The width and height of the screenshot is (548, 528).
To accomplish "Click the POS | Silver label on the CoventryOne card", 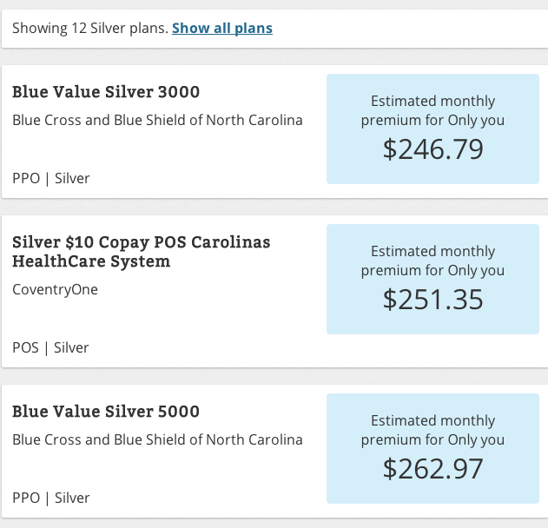I will (x=50, y=347).
